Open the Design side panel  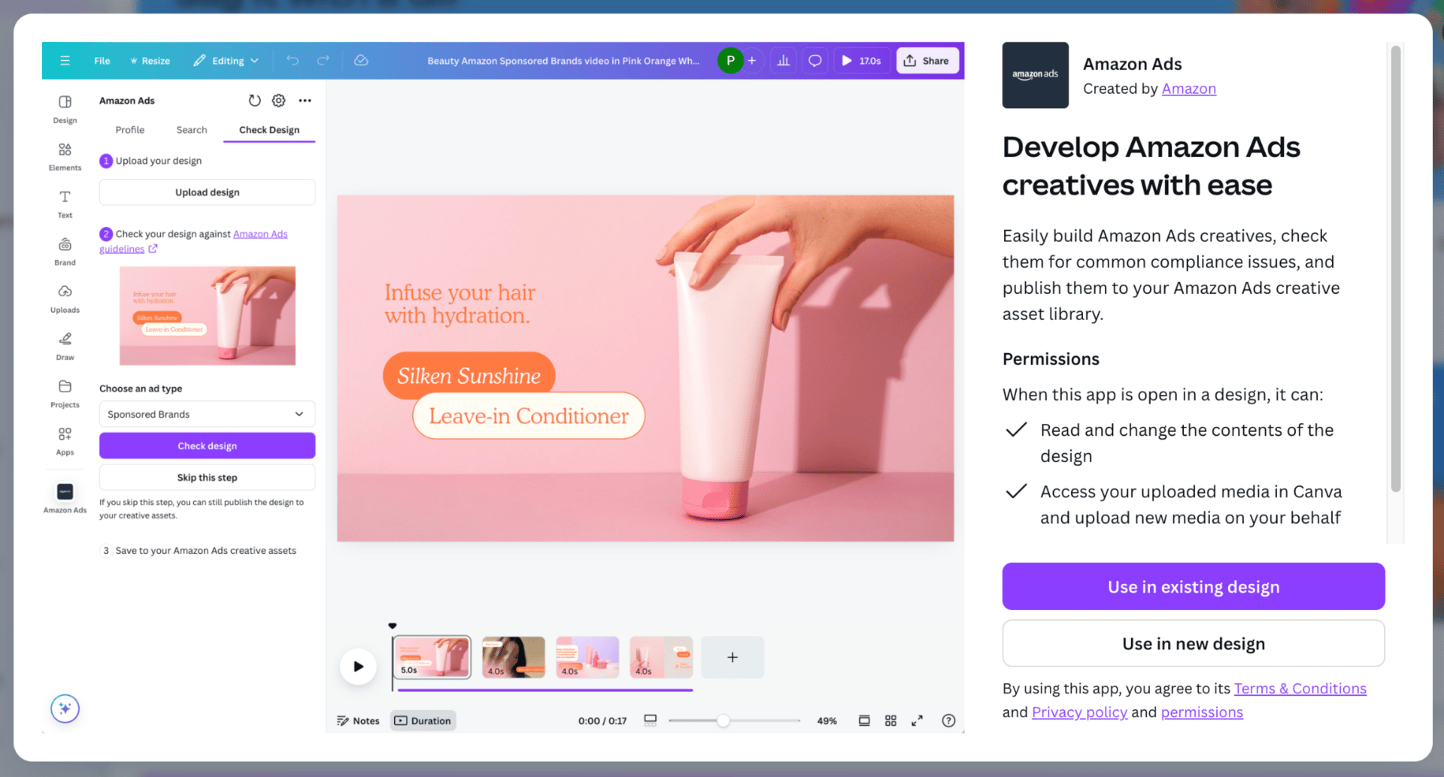click(65, 109)
